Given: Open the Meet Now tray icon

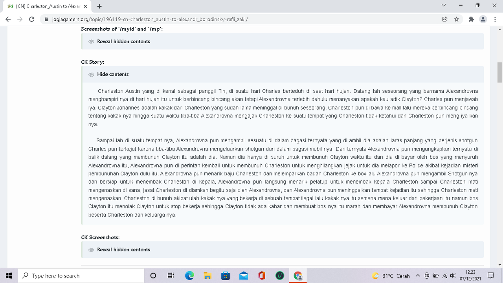Looking at the screenshot, I should pos(427,276).
